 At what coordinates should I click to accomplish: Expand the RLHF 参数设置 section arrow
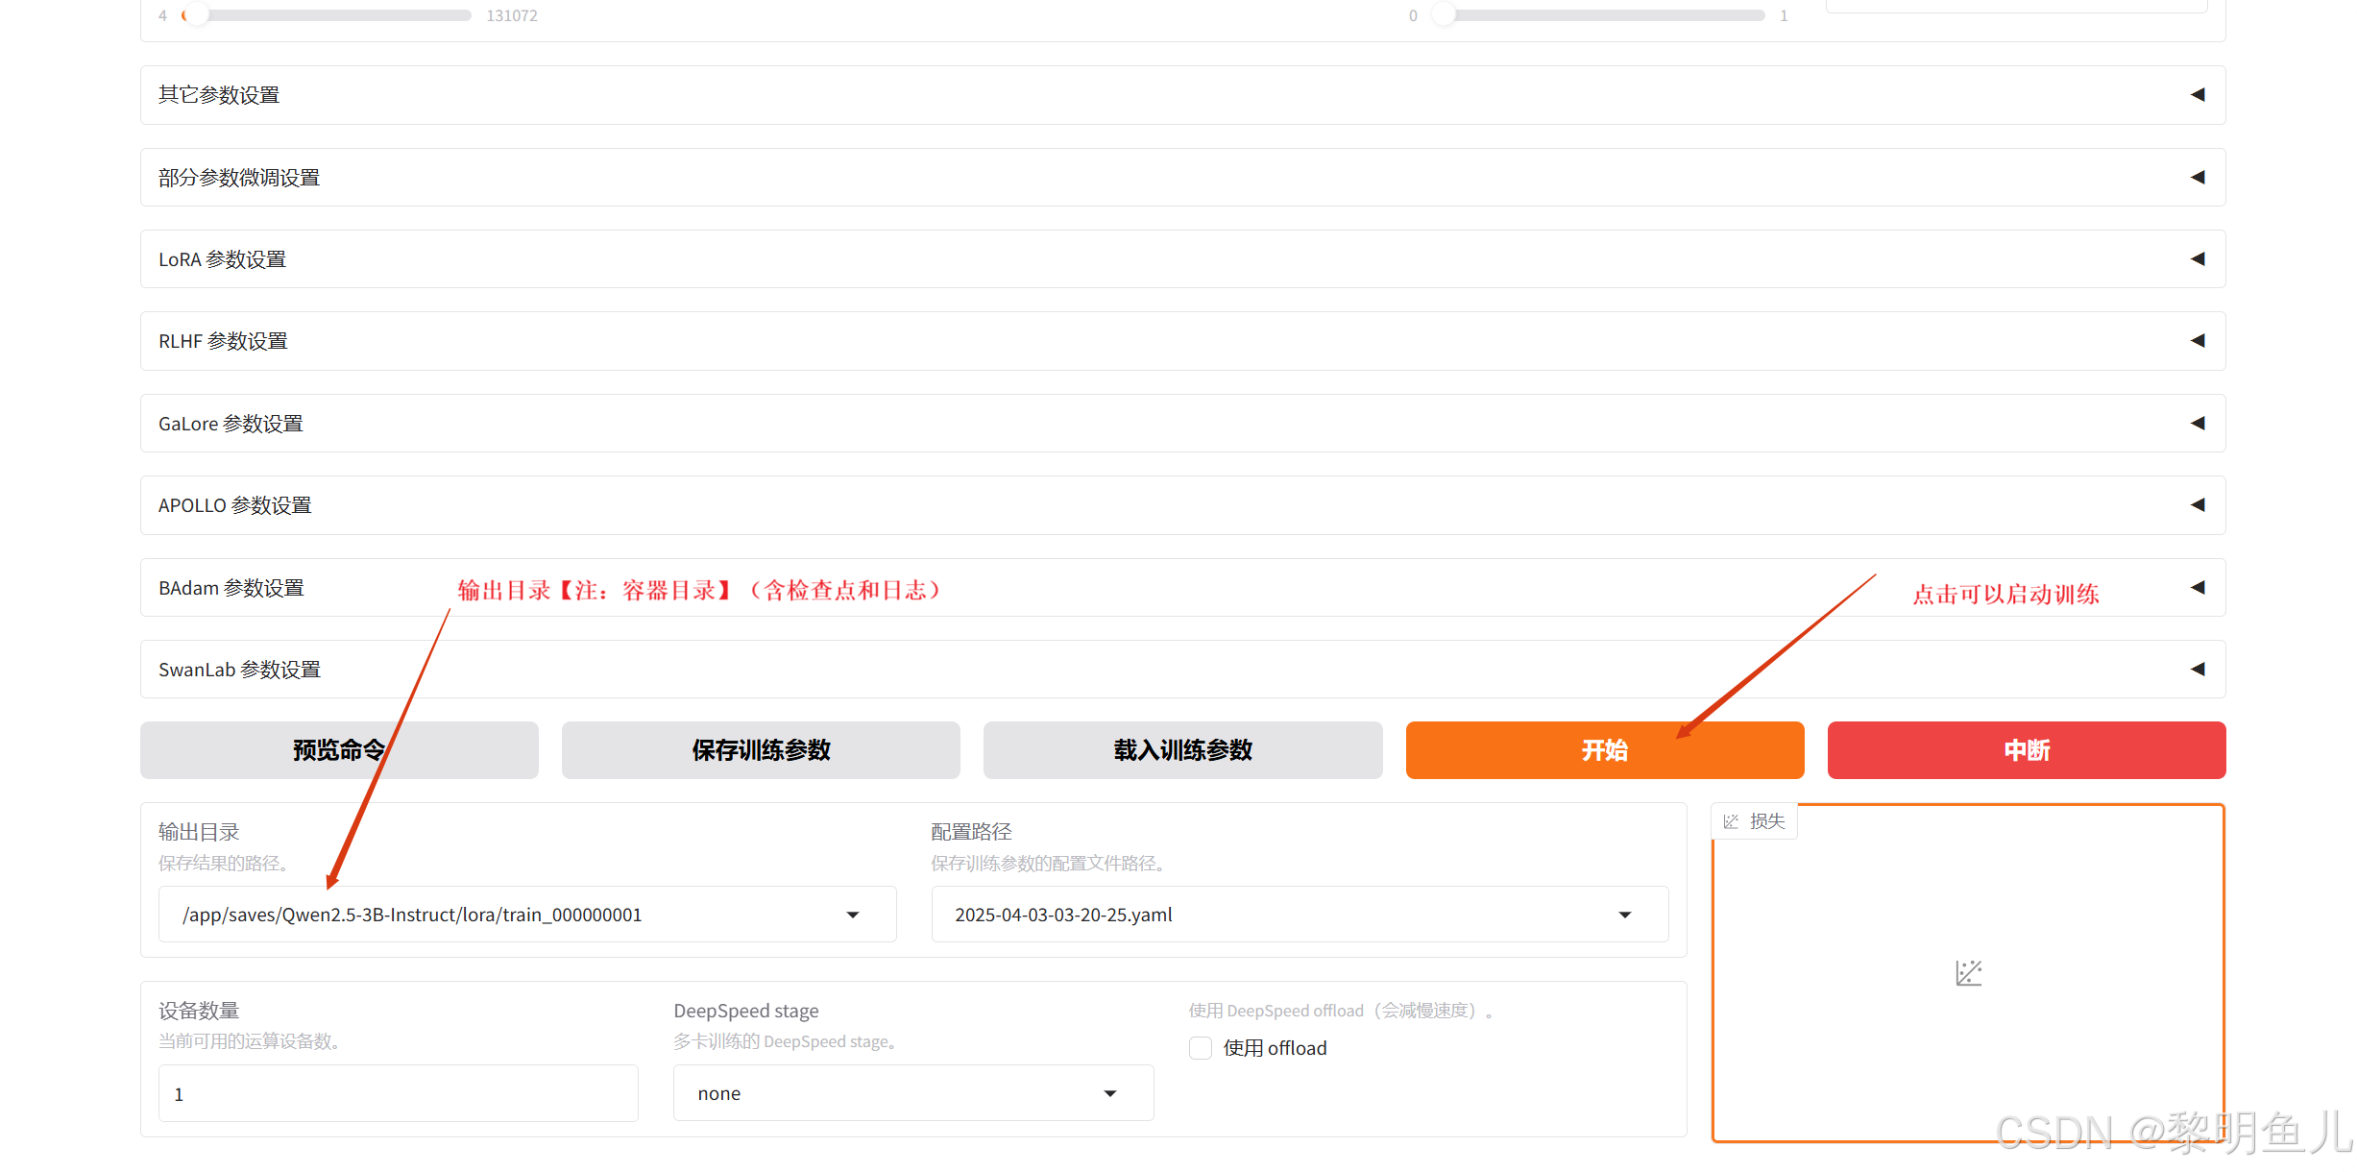pos(2197,340)
